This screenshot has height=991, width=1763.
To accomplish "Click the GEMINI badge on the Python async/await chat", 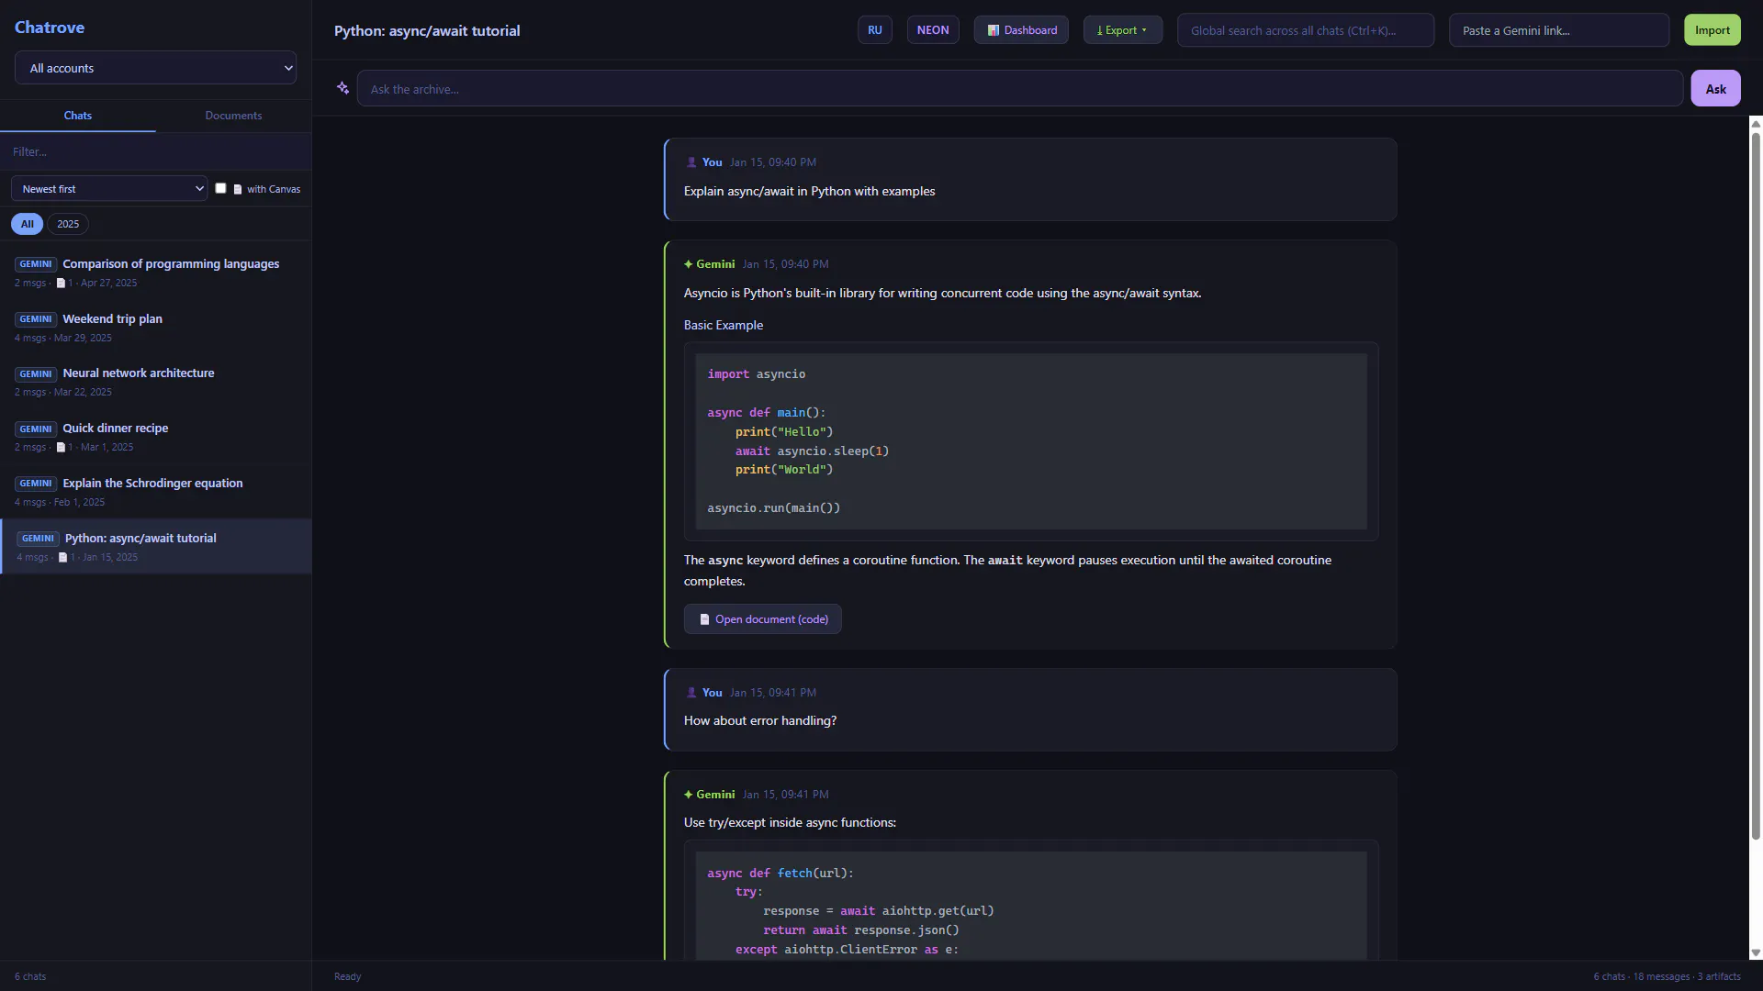I will (x=38, y=539).
